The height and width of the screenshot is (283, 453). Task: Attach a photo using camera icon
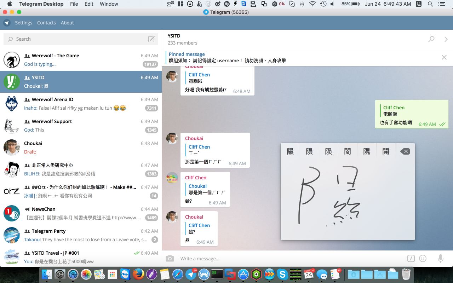(170, 259)
